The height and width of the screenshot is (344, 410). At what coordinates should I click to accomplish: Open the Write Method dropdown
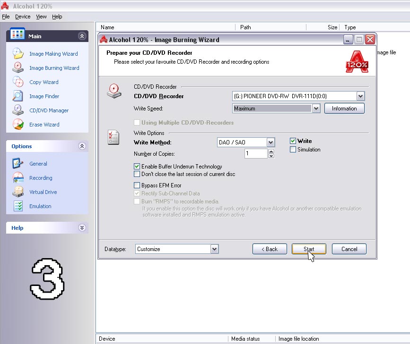270,142
